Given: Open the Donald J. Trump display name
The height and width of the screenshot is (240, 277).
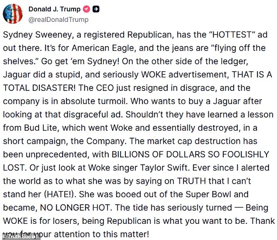Looking at the screenshot, I should point(55,9).
